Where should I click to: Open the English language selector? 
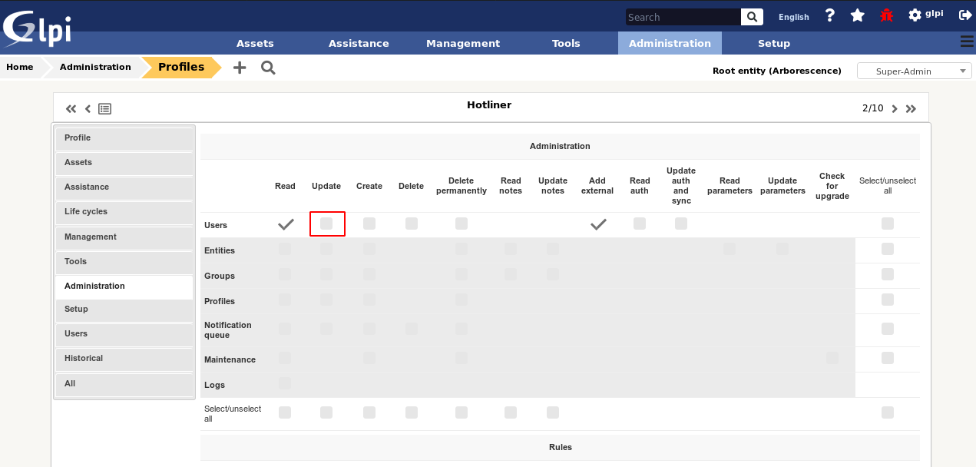point(793,16)
